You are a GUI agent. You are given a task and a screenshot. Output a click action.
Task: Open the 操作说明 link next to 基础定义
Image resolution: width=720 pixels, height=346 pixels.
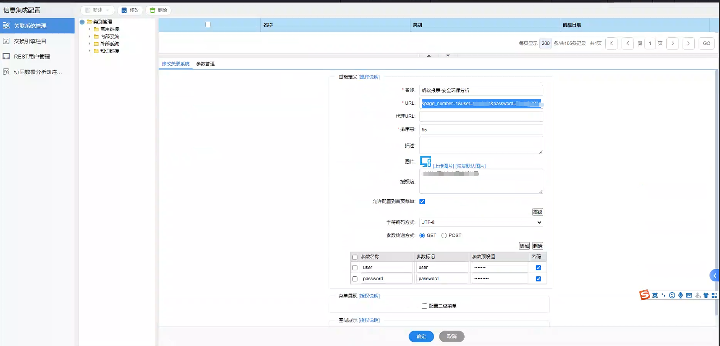pyautogui.click(x=369, y=77)
